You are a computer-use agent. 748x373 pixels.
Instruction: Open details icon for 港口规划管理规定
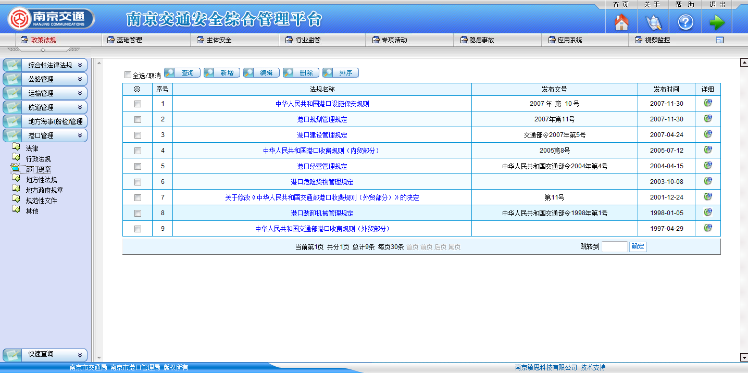708,119
